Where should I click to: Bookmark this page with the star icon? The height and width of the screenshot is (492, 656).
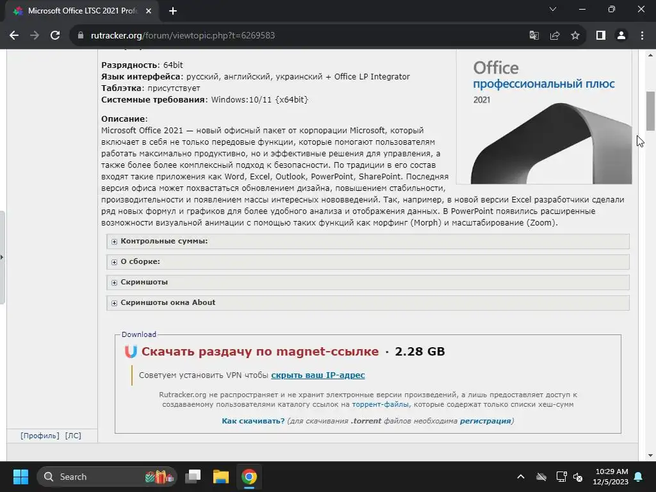[575, 36]
